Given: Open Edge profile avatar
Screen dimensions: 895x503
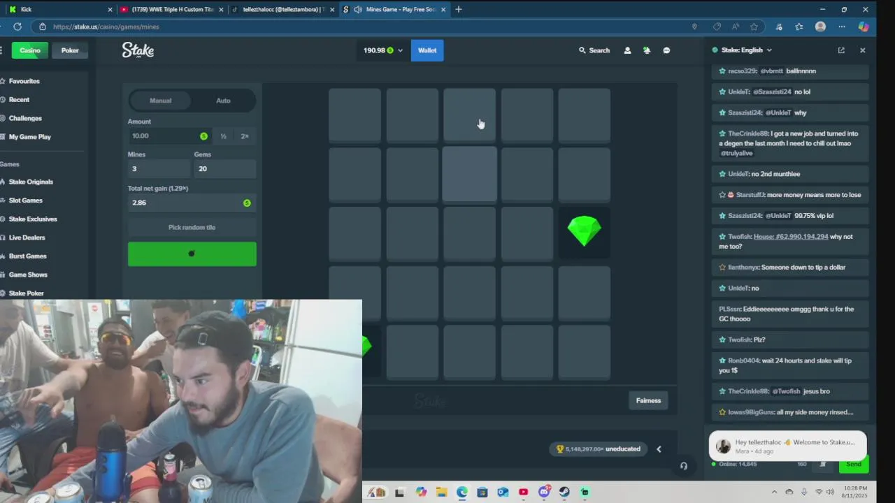Looking at the screenshot, I should pyautogui.click(x=820, y=27).
